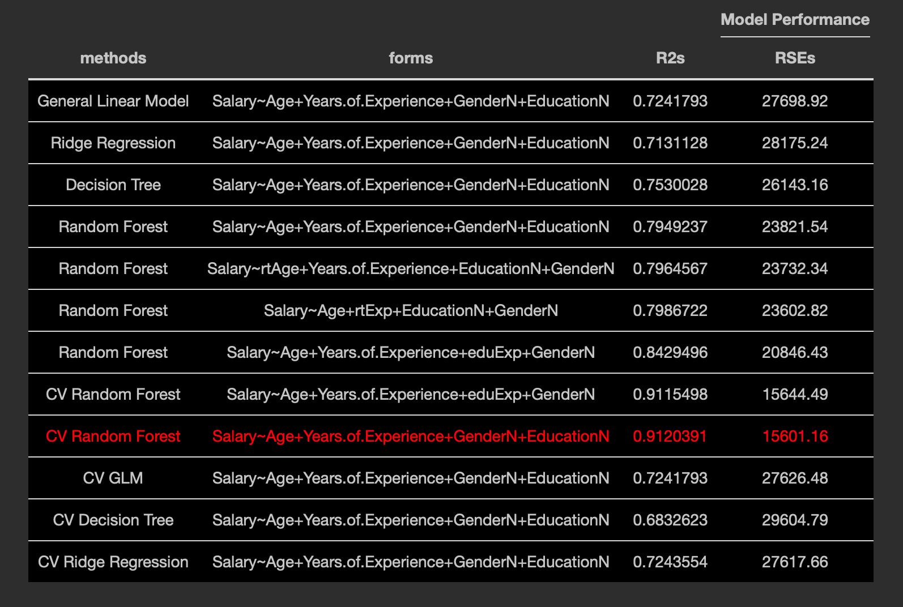Select the CV Ridge Regression method cell
The image size is (903, 607).
tap(113, 562)
